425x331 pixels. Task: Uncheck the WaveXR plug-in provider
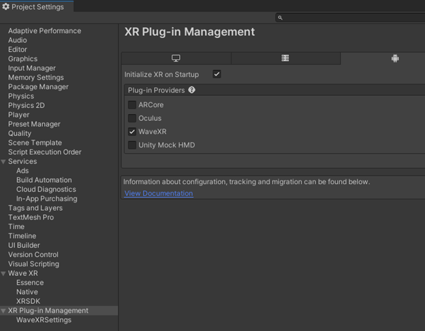[x=132, y=132]
